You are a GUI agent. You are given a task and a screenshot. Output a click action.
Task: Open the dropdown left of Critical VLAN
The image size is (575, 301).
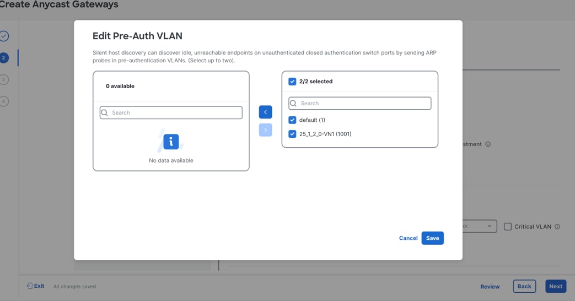pyautogui.click(x=480, y=226)
